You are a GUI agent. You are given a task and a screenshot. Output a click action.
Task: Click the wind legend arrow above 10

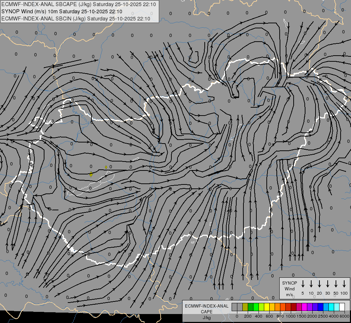click(311, 284)
